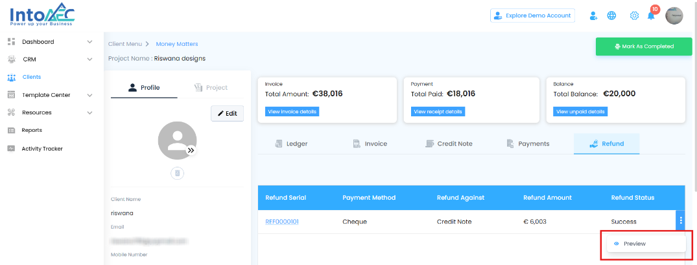Viewport: 697px width, 265px height.
Task: Open the three-dot menu for refund row
Action: pos(681,221)
